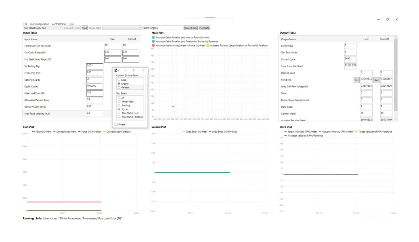Select blue Actuator Cable Position Forefoot legend marker

click(x=153, y=42)
